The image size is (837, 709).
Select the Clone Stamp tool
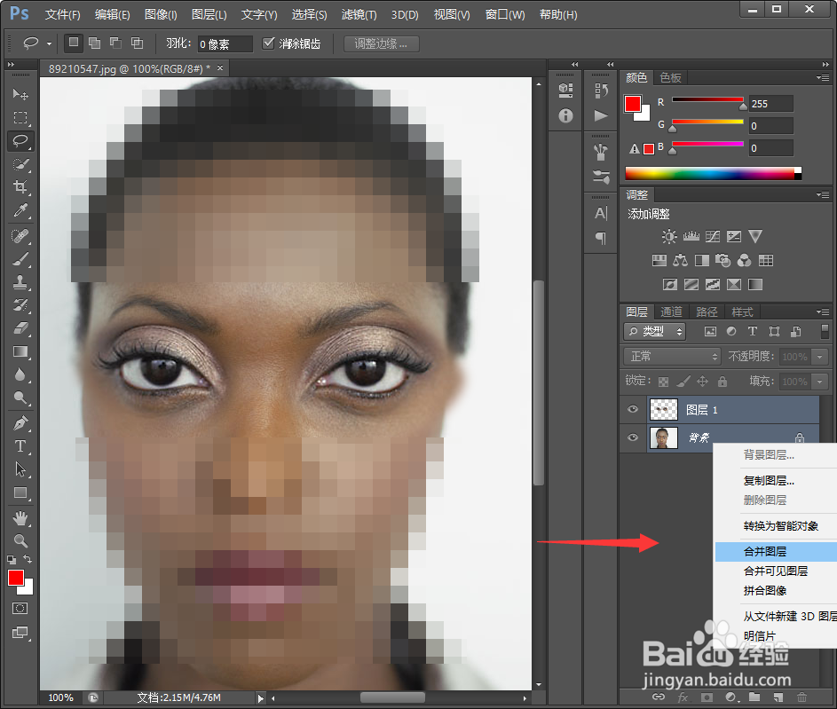point(20,282)
